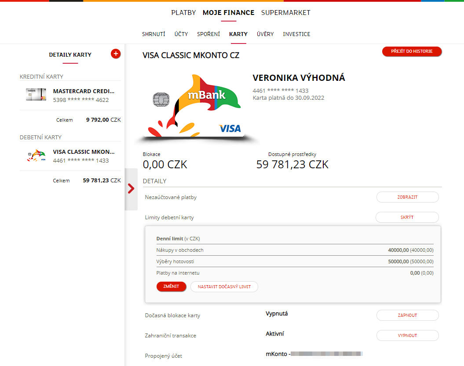Switch to the SPOŘENÍ tab
464x366 pixels.
click(x=208, y=34)
